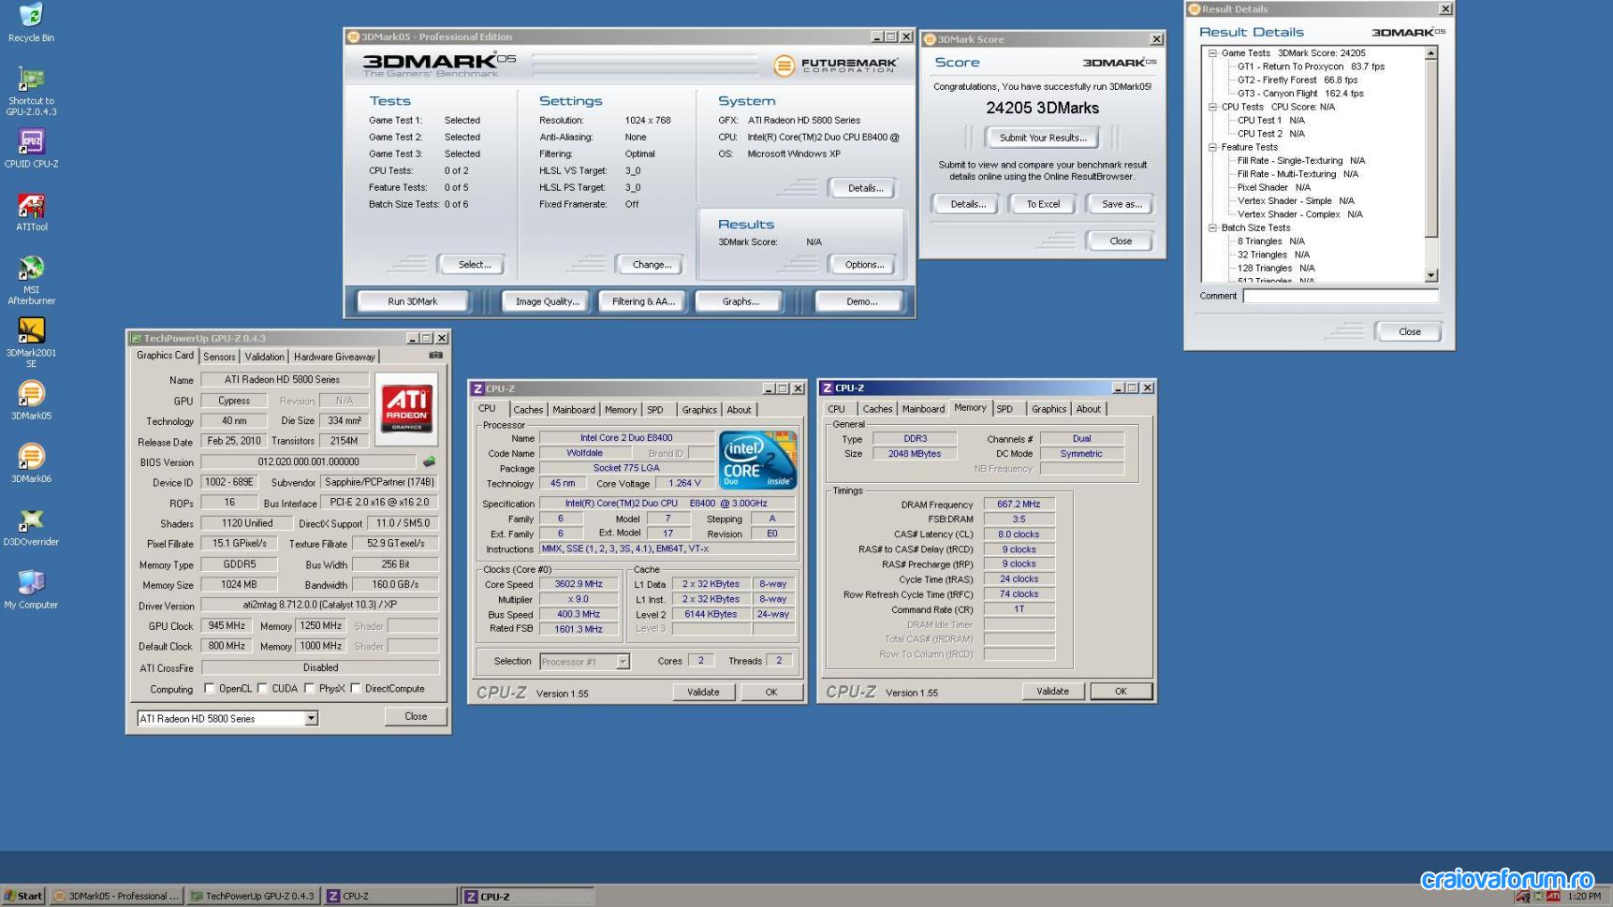
Task: Launch the D3DOverrider desktop icon
Action: tap(31, 527)
